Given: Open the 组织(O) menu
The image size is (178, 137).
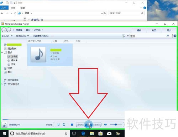Looking at the screenshot, I should (7, 36).
